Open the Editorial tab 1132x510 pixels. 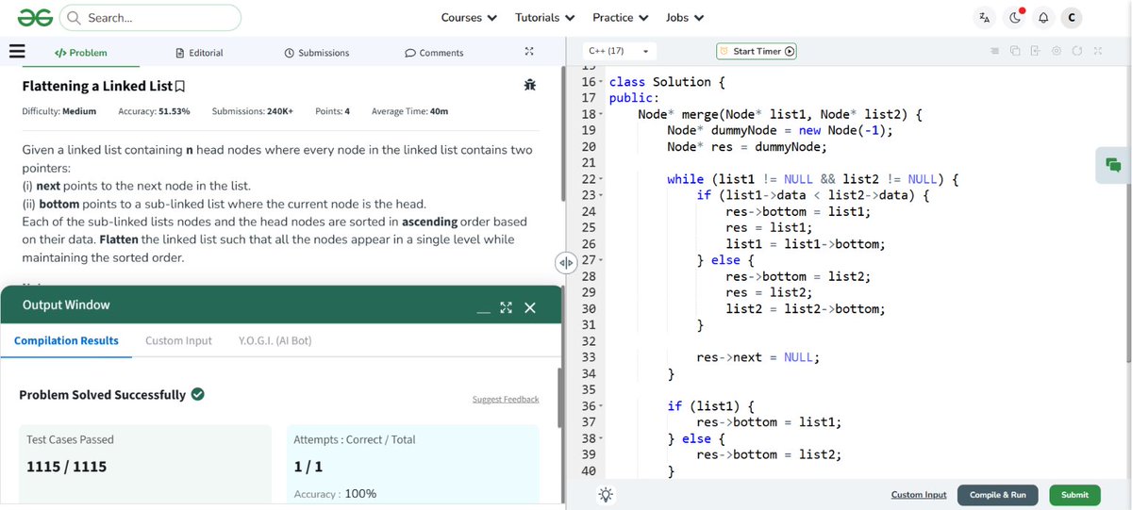coord(200,53)
